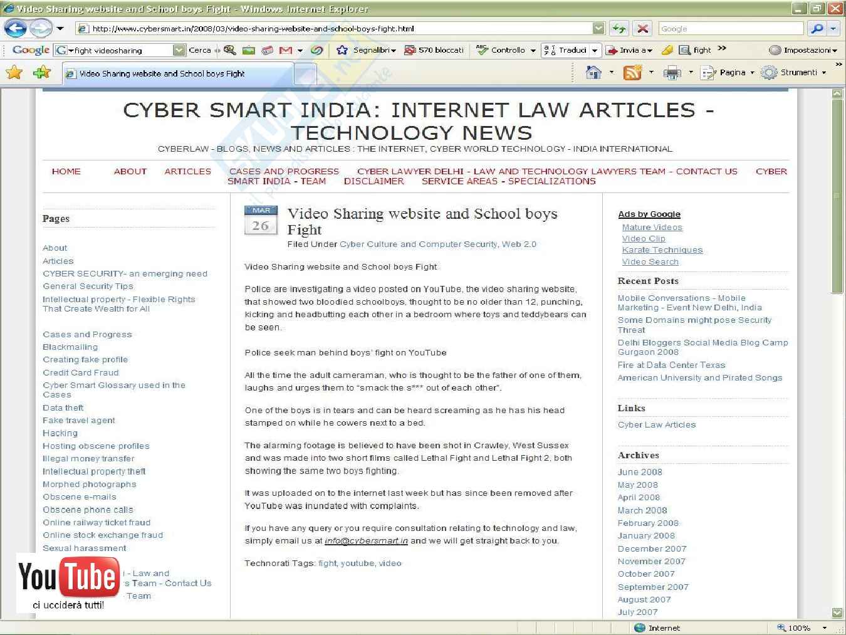Open the March 2008 archive link
The height and width of the screenshot is (635, 846).
[x=642, y=510]
